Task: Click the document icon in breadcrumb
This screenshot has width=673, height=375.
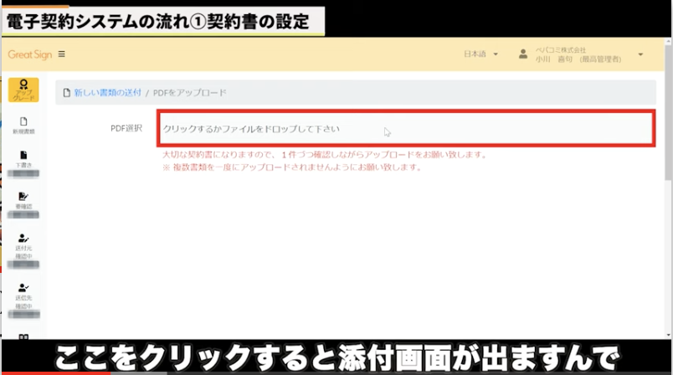Action: pos(67,92)
